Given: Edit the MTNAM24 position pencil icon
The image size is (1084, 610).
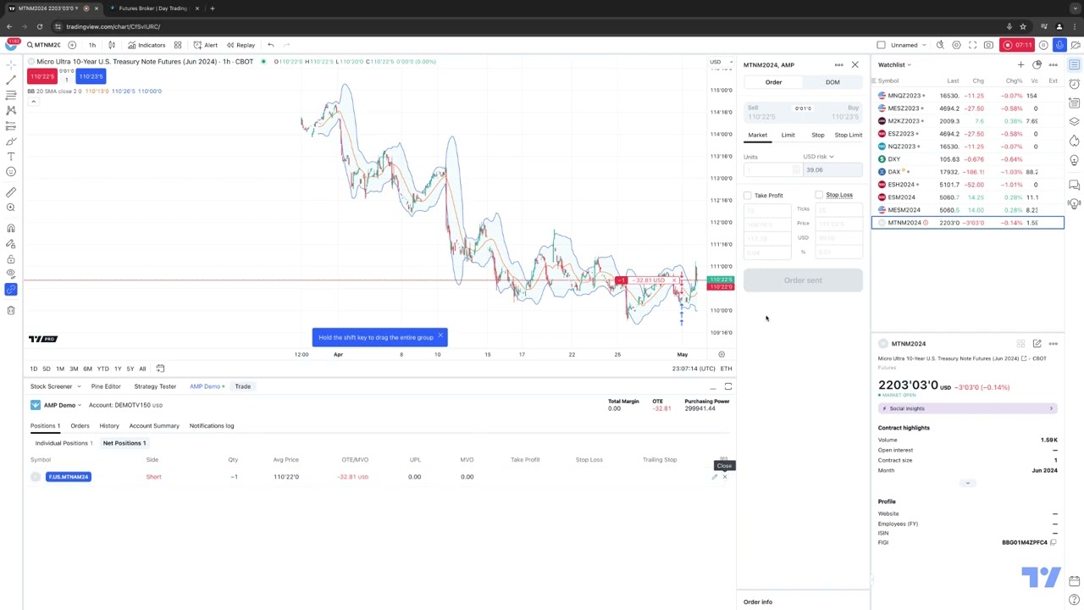Looking at the screenshot, I should [714, 477].
